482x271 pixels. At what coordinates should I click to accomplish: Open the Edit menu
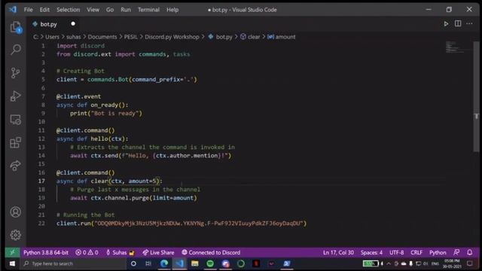click(44, 10)
